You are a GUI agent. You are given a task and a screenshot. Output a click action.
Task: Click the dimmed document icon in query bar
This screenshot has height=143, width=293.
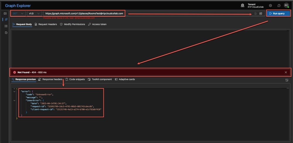click(x=255, y=14)
